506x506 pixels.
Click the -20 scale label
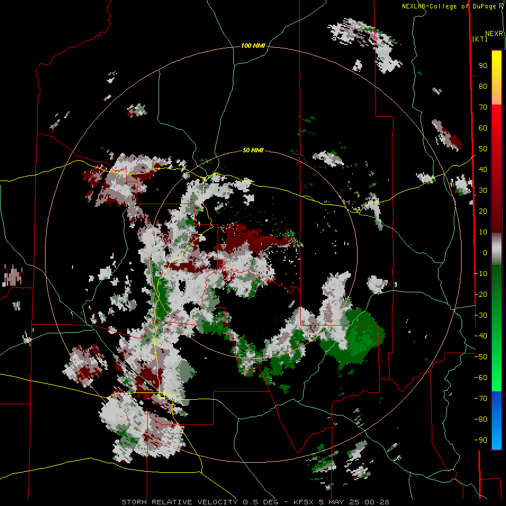(x=481, y=295)
